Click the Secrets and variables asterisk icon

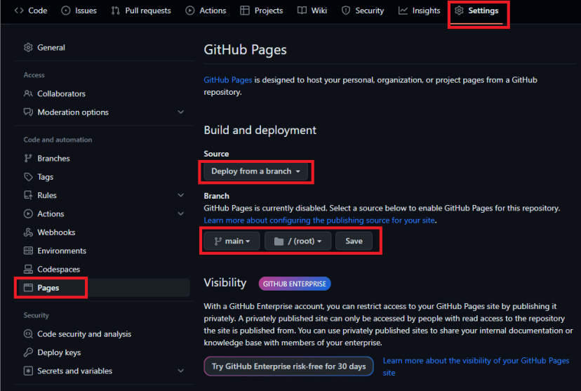28,371
